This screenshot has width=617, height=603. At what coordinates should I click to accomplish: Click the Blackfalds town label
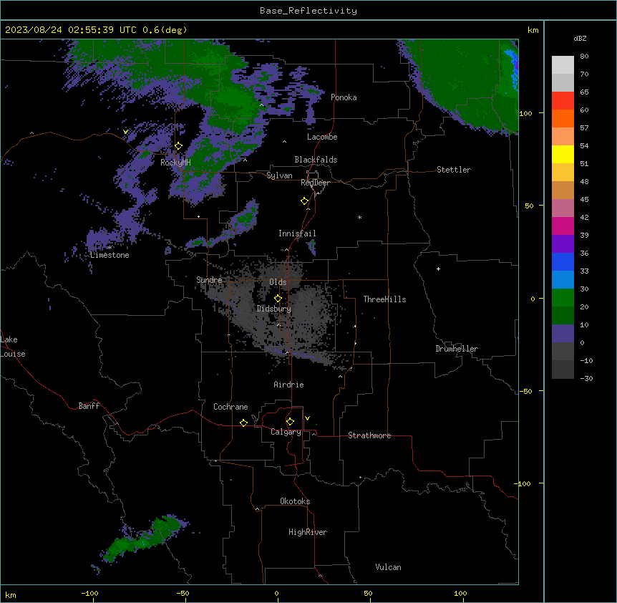[x=316, y=160]
